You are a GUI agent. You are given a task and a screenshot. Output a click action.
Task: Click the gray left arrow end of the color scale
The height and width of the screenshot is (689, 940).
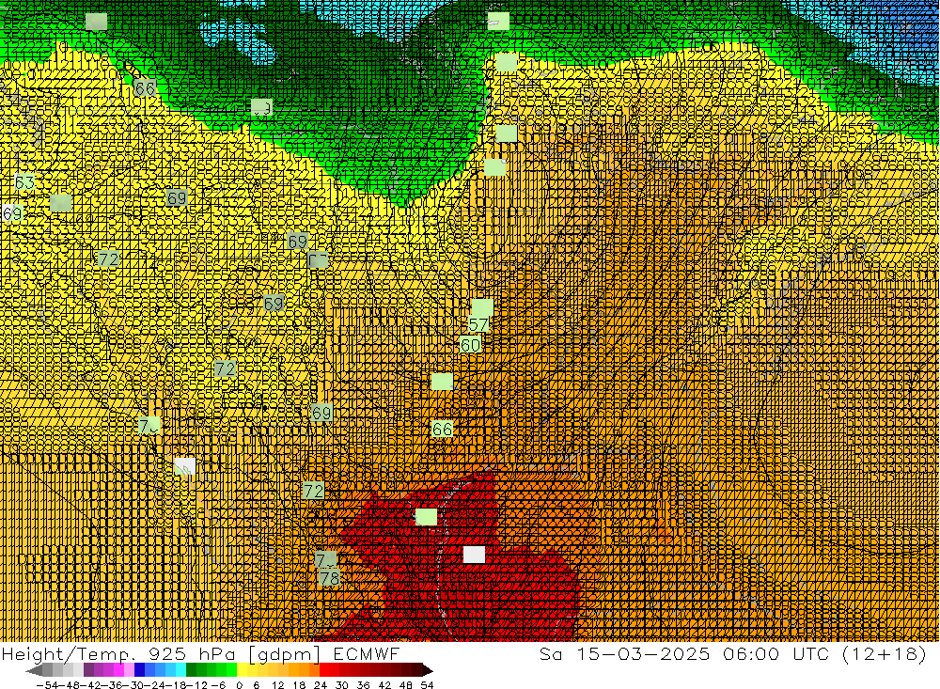tap(34, 670)
